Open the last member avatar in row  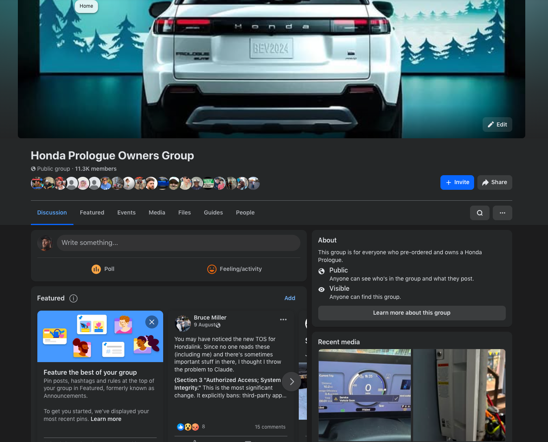[x=254, y=183]
